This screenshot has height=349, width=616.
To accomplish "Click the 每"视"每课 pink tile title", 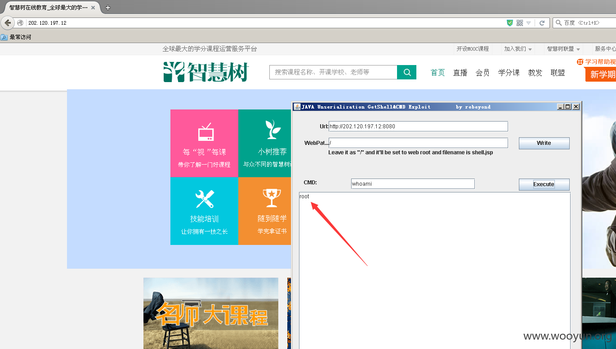I will click(205, 152).
